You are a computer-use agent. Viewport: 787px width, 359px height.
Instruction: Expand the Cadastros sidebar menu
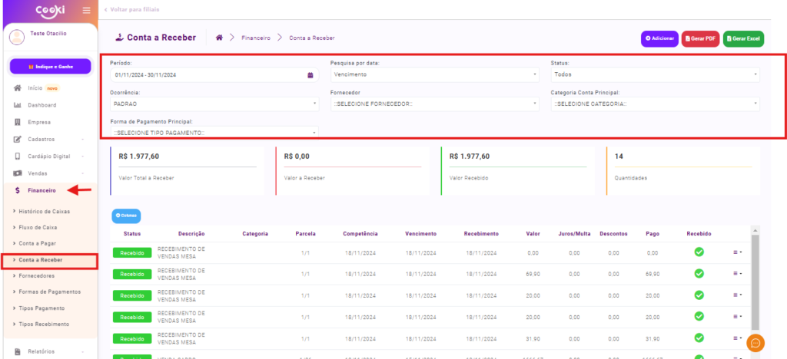[x=49, y=139]
